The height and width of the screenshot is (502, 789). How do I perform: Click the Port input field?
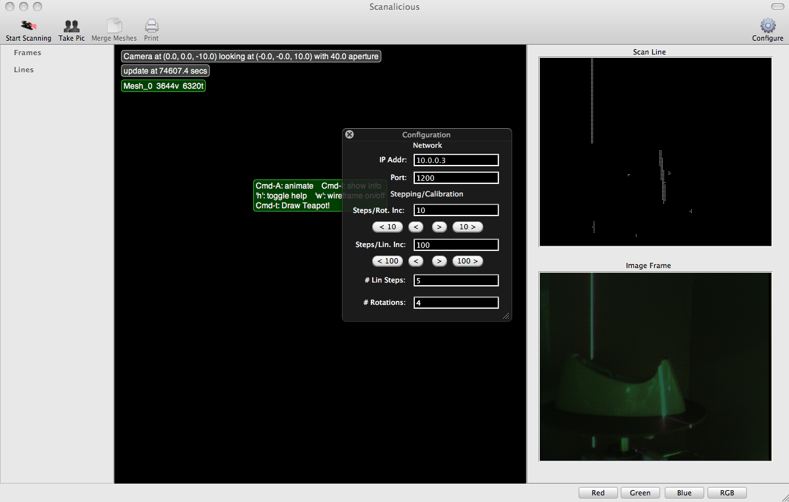pos(456,178)
